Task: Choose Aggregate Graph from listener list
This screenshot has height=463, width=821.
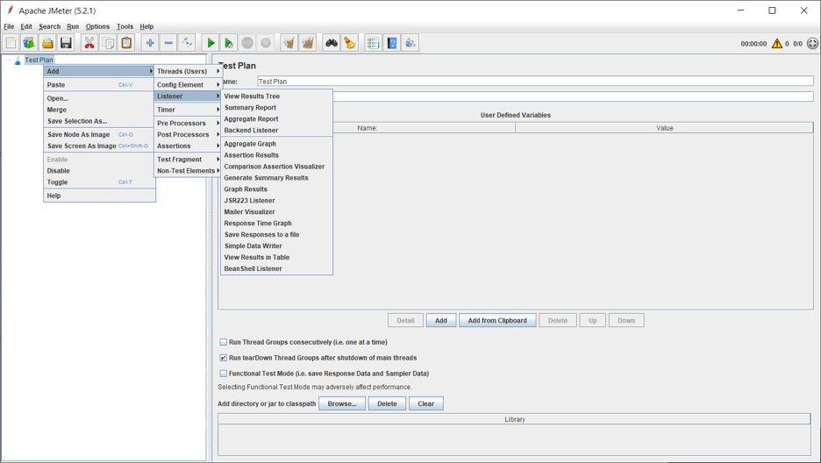Action: 276,144
